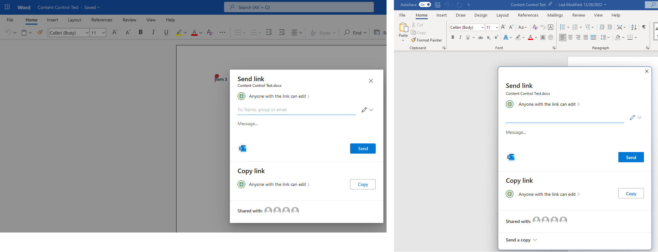Click the Paste clipboard icon in Word web
Screen dimensions: 658x252
tap(24, 33)
